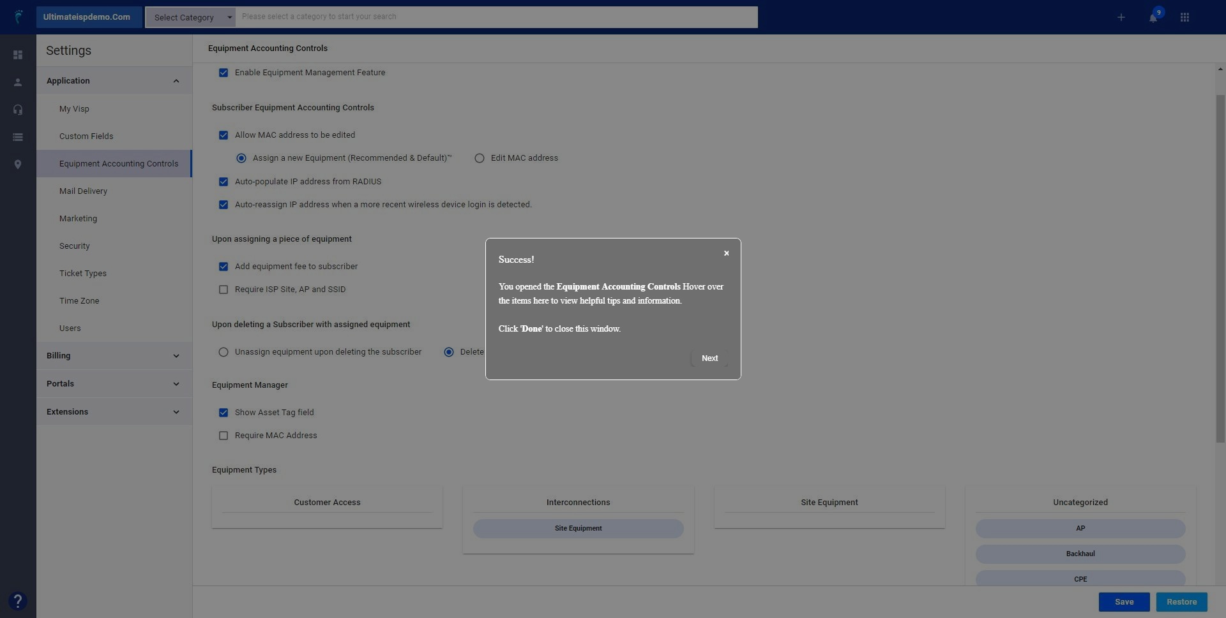Open Marketing settings

(x=114, y=219)
